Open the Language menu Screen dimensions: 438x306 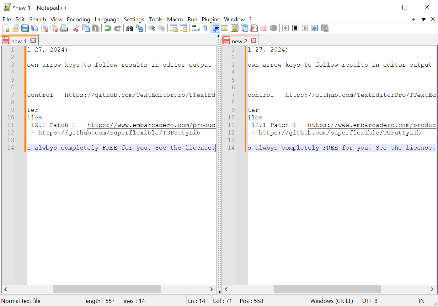coord(107,19)
